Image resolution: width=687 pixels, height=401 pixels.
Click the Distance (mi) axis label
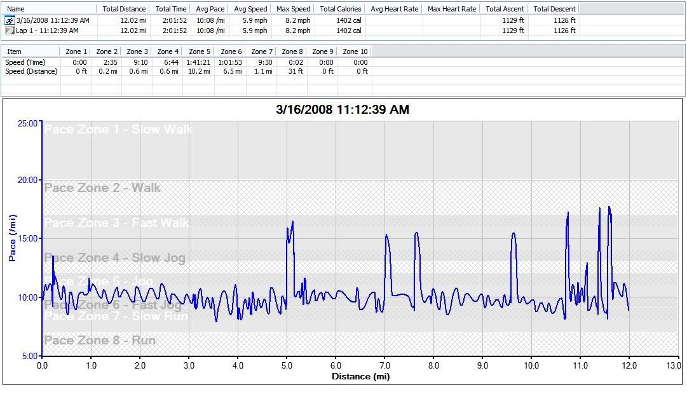pos(360,377)
